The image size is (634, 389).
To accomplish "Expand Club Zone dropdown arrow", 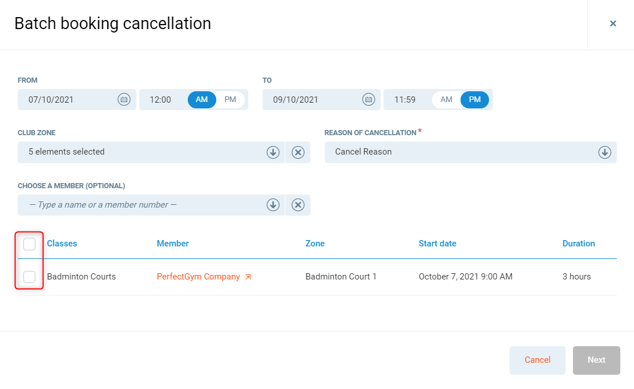I will (273, 152).
